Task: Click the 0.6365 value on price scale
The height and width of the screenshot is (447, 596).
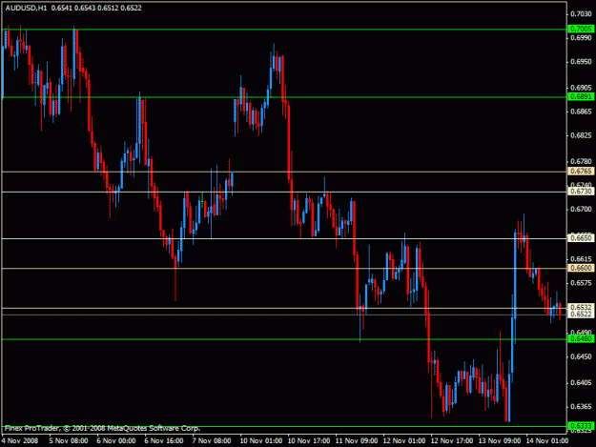Action: coord(581,406)
